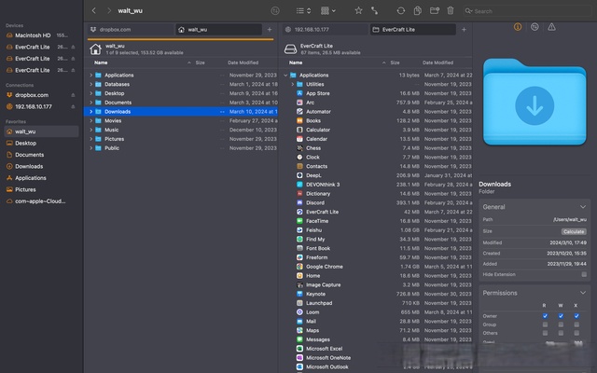Go back with the left arrow button
Image resolution: width=597 pixels, height=373 pixels.
[x=94, y=10]
